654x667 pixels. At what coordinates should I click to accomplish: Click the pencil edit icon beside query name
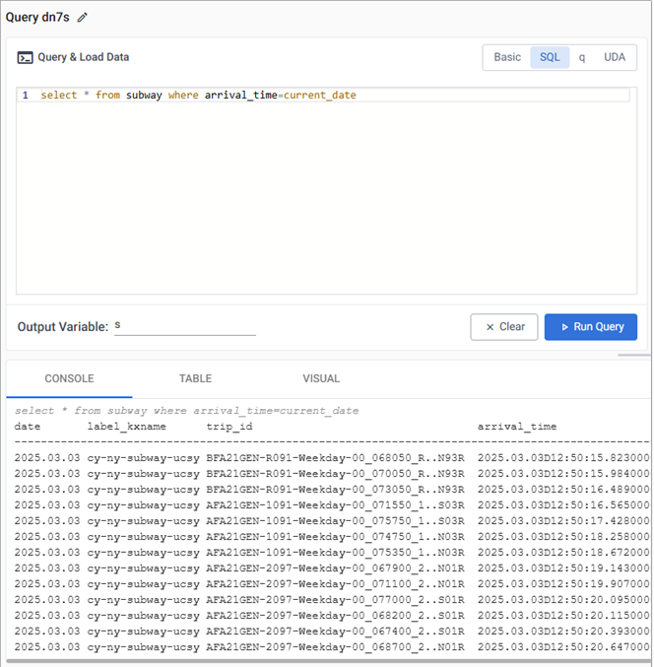pyautogui.click(x=83, y=18)
